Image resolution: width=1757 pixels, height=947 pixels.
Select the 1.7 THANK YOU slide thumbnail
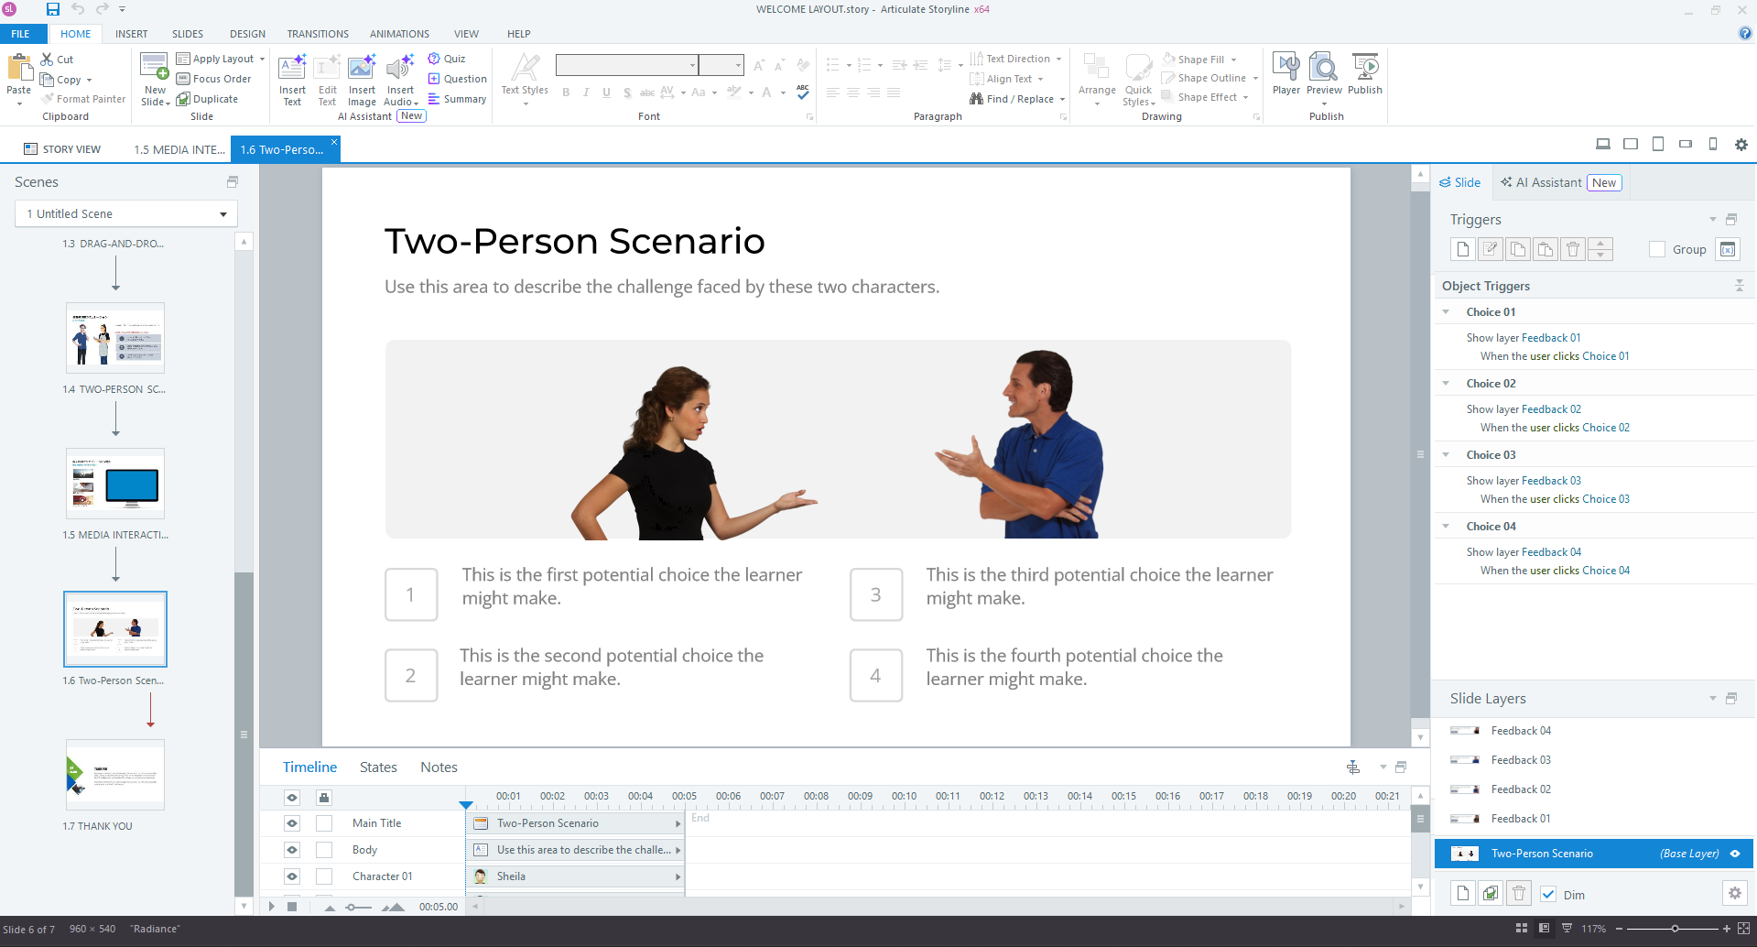(x=115, y=775)
